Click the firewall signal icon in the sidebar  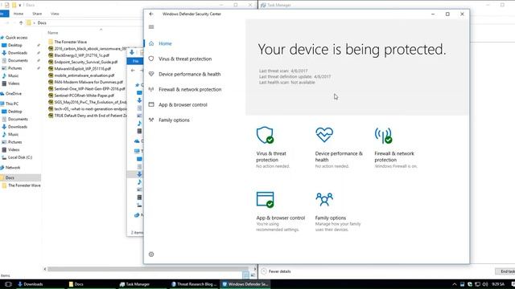pos(151,89)
